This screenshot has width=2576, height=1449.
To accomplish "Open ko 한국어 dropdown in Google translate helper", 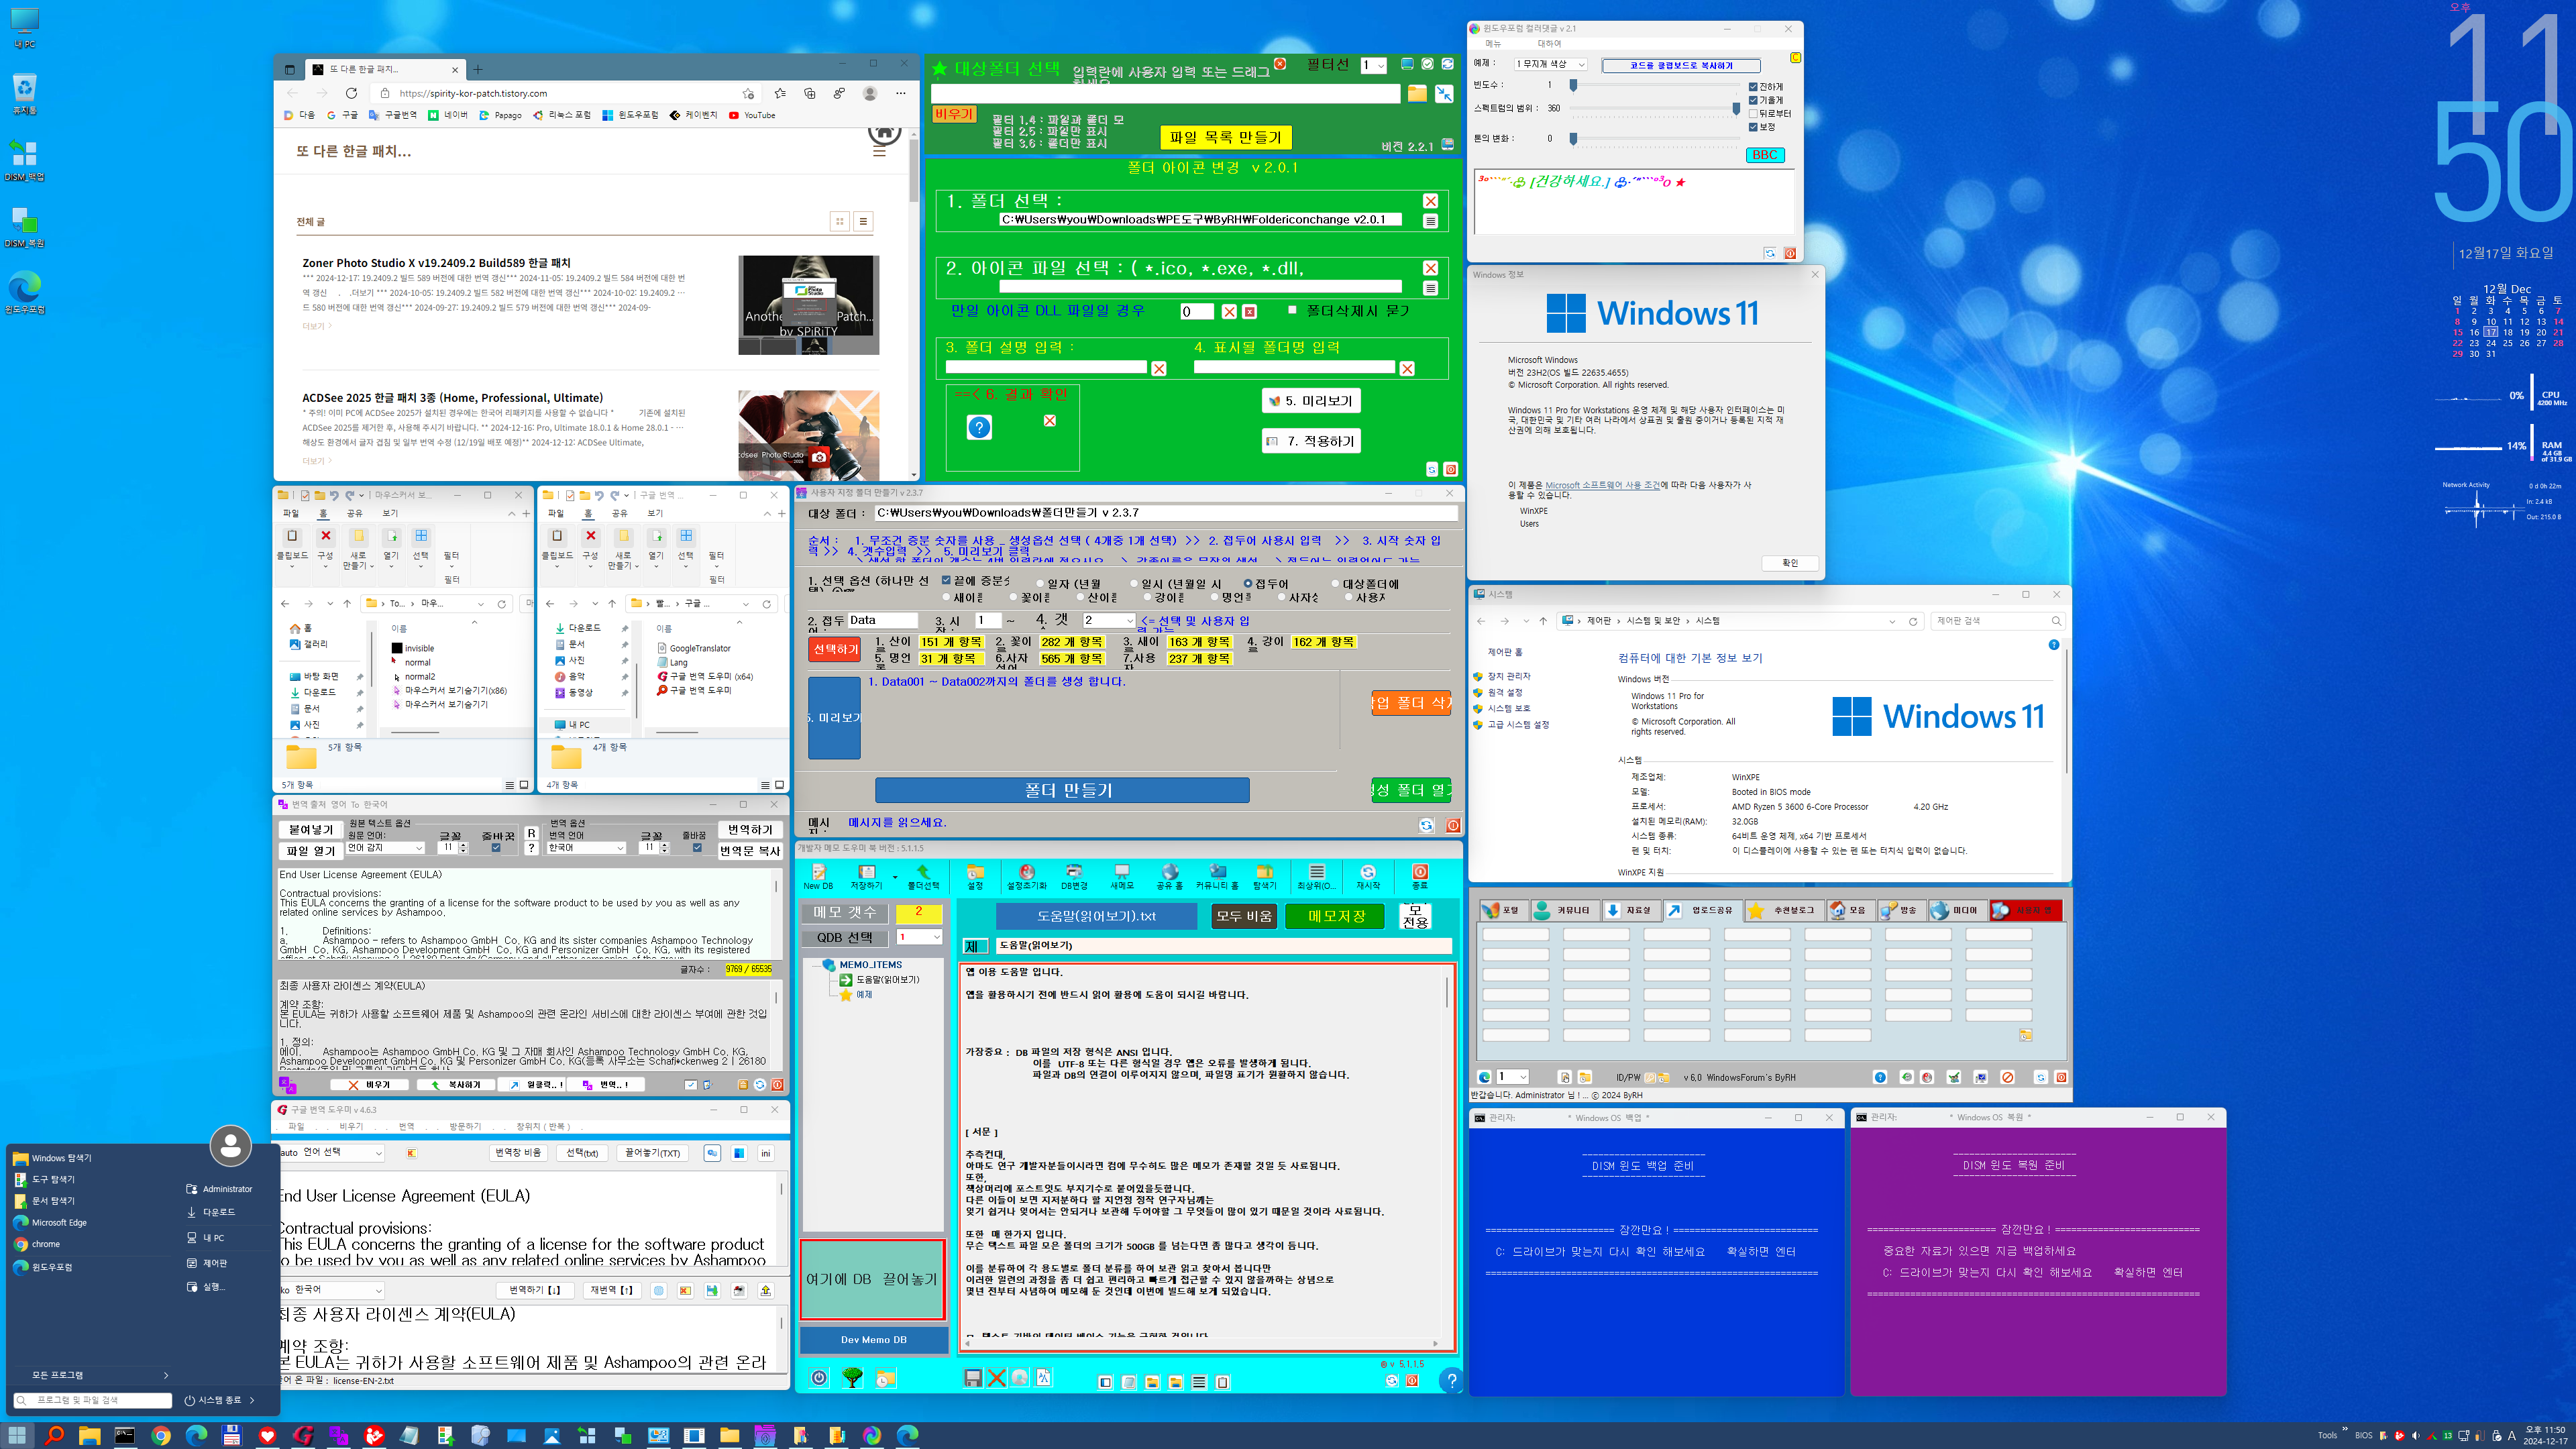I will click(331, 1291).
